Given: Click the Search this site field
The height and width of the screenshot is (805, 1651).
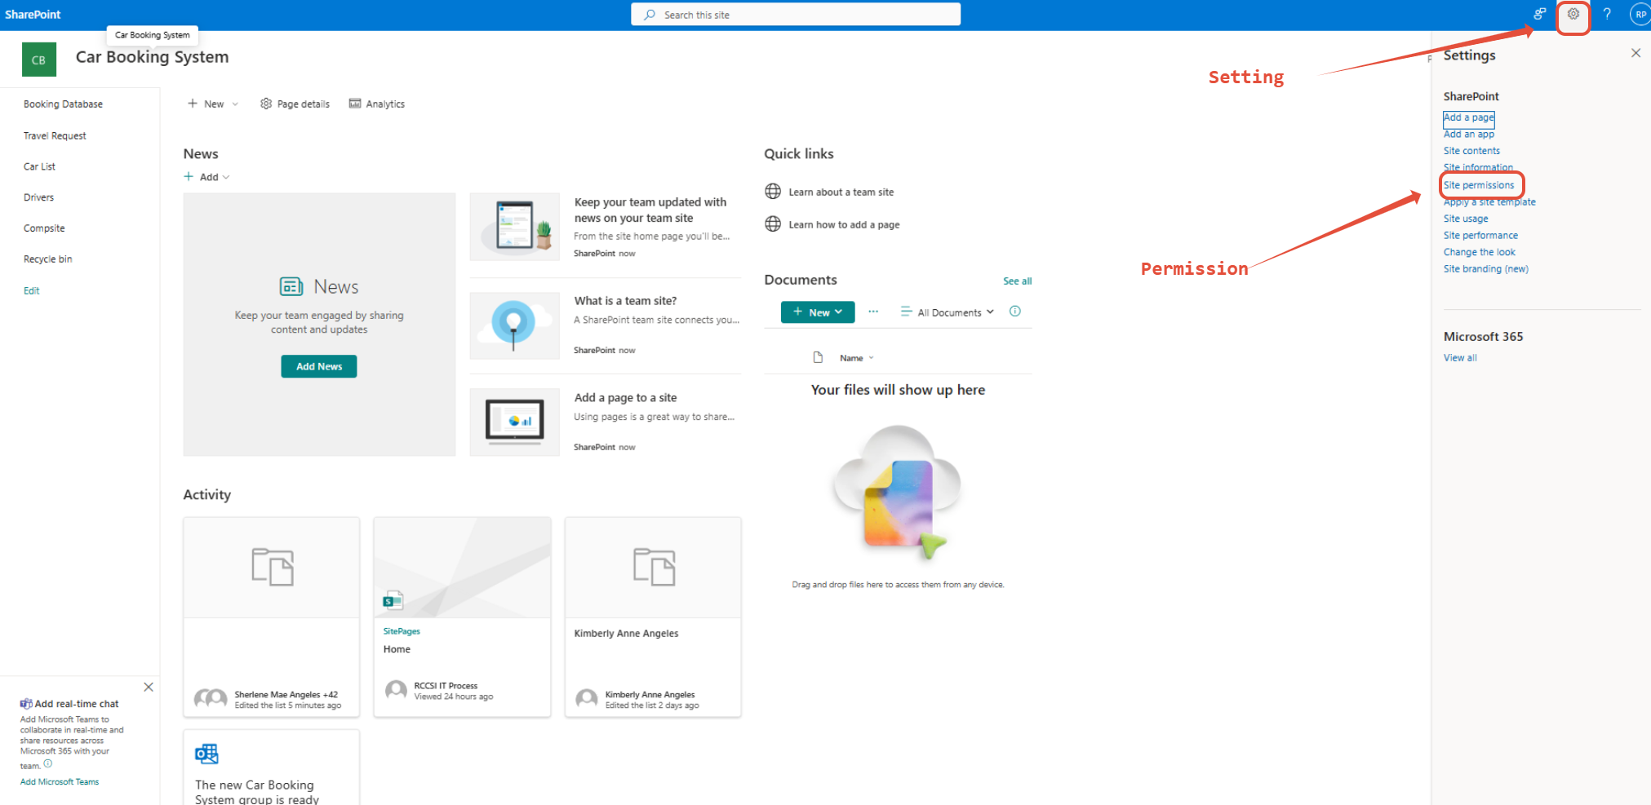Looking at the screenshot, I should [796, 15].
